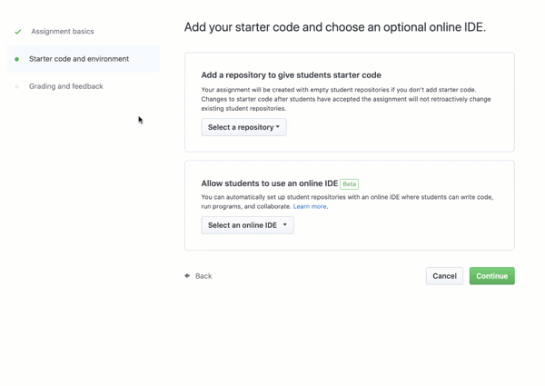
Task: Click the green dot beside Starter code
Action: [x=17, y=59]
